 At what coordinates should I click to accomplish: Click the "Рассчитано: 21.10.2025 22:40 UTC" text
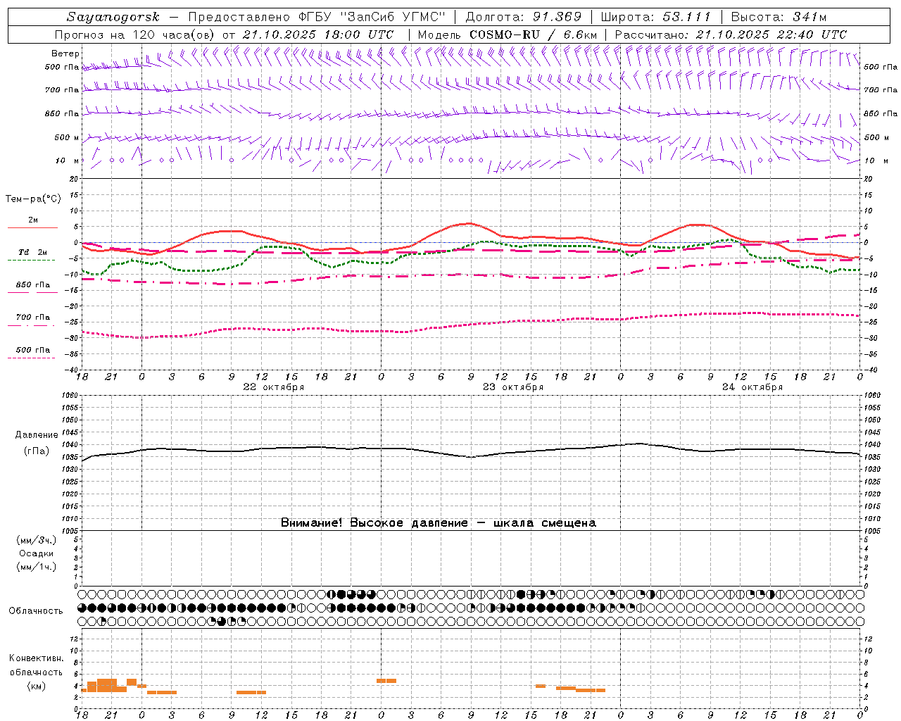pyautogui.click(x=731, y=35)
